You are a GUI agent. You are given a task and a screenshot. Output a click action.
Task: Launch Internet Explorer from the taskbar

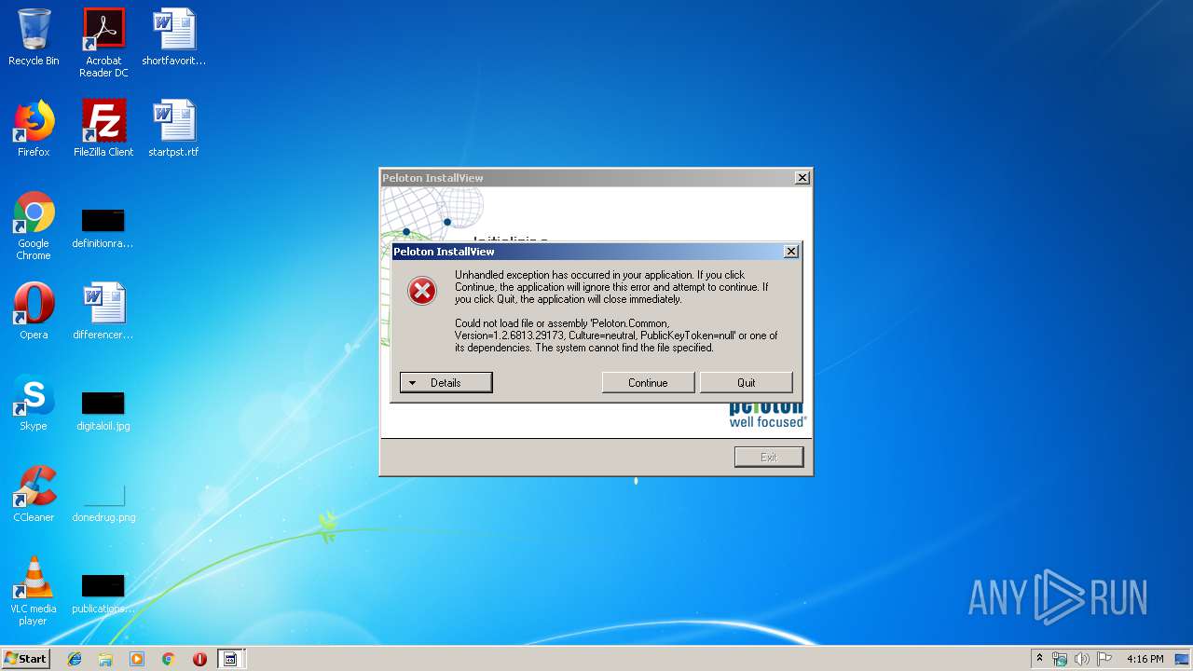[75, 659]
